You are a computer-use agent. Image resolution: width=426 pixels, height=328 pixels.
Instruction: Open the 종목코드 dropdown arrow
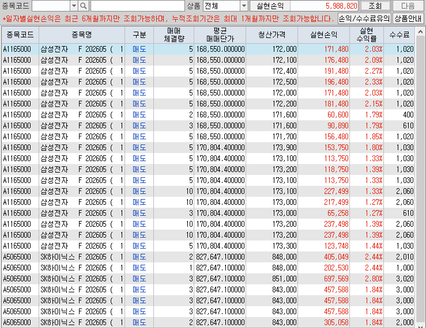73,6
